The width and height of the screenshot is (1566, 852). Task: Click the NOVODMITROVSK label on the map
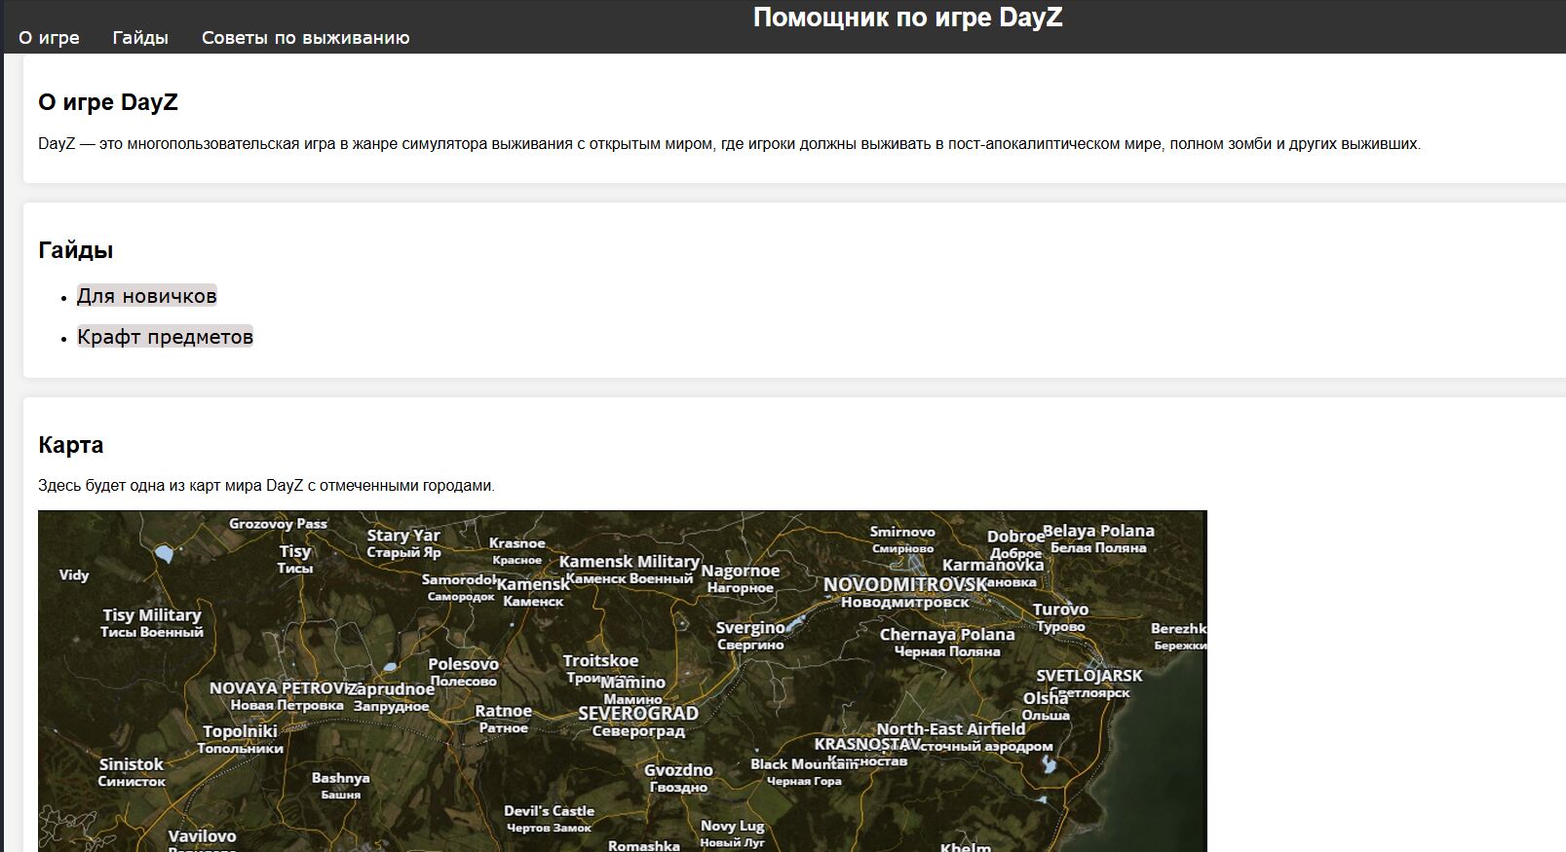point(904,584)
